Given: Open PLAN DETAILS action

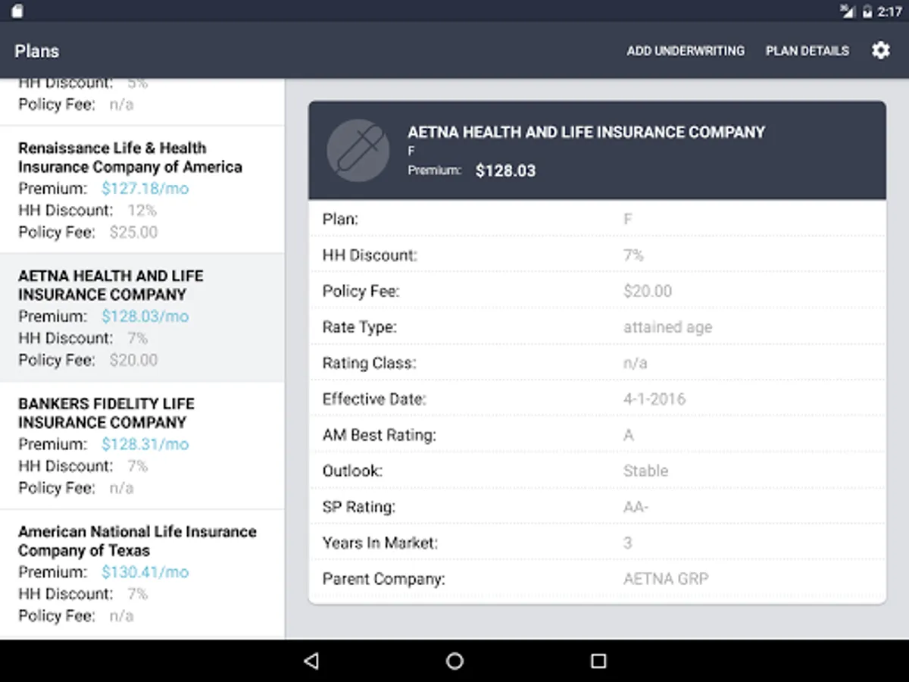Looking at the screenshot, I should tap(807, 51).
